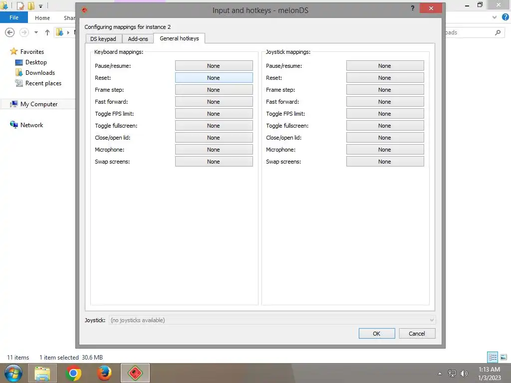Image resolution: width=511 pixels, height=383 pixels.
Task: Open the network tray icon
Action: tap(452, 373)
